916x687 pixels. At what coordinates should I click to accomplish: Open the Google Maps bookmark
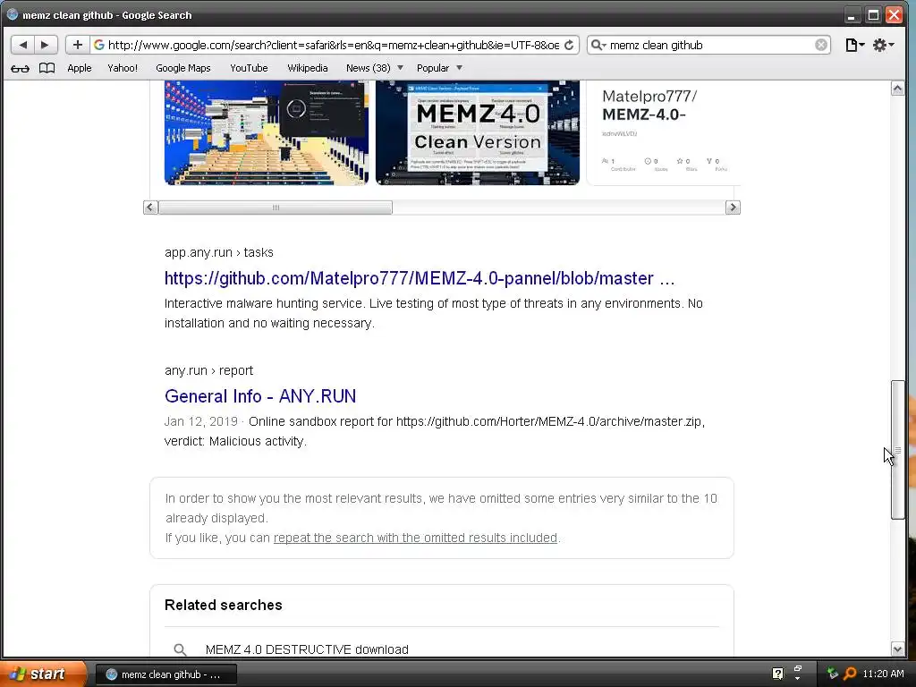[182, 68]
